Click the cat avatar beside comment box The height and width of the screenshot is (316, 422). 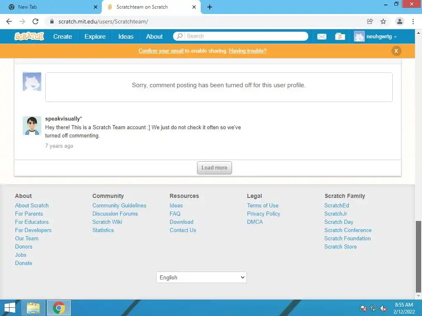pos(32,81)
